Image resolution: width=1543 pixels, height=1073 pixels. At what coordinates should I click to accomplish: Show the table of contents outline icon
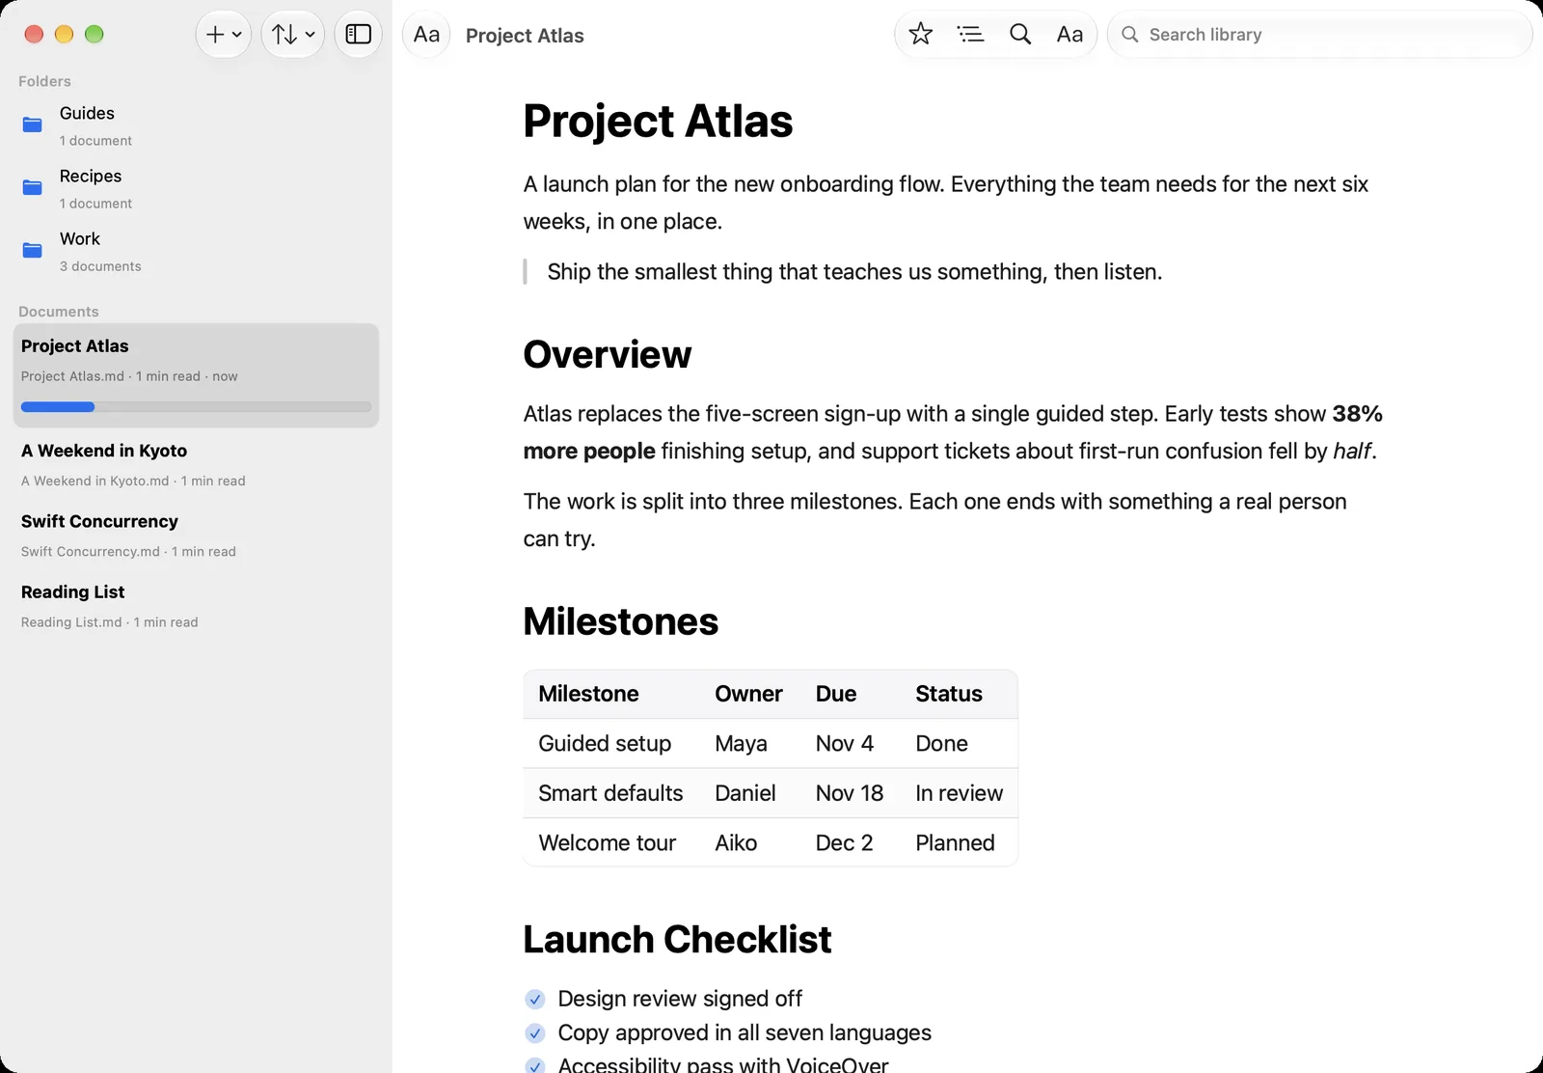(970, 35)
